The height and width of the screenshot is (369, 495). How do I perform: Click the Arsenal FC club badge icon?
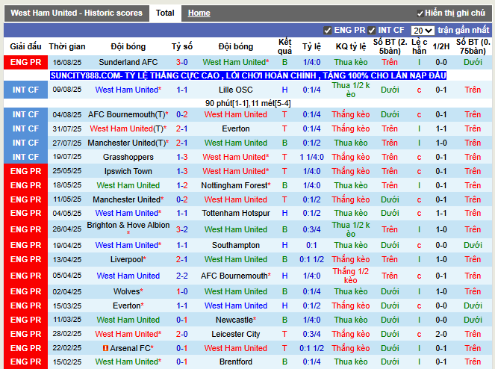coord(106,348)
